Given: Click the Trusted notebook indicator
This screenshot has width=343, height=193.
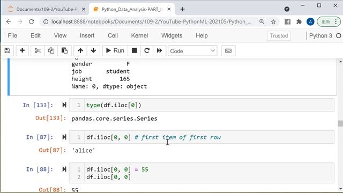Looking at the screenshot, I should pyautogui.click(x=279, y=36).
